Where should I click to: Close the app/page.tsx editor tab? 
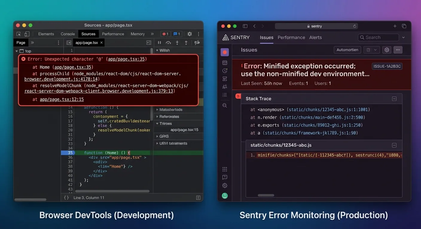coord(101,43)
